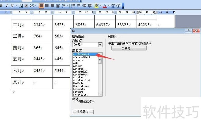The image size is (201, 127).
Task: Click the cell containing 5544
Action: (62, 72)
